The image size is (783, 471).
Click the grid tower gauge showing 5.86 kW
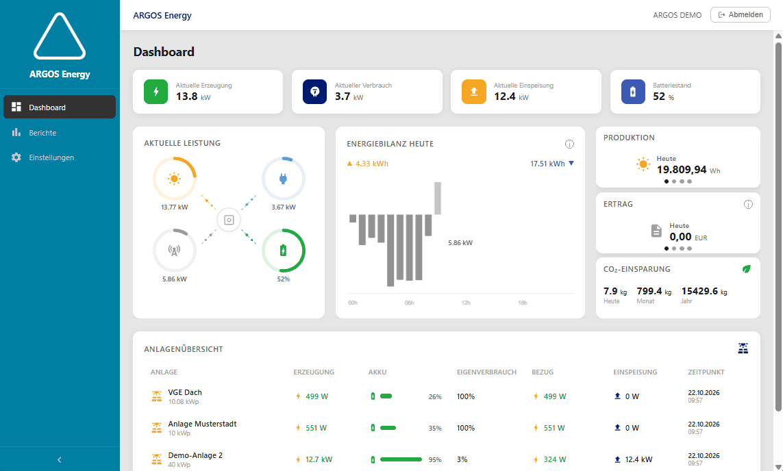pyautogui.click(x=174, y=251)
